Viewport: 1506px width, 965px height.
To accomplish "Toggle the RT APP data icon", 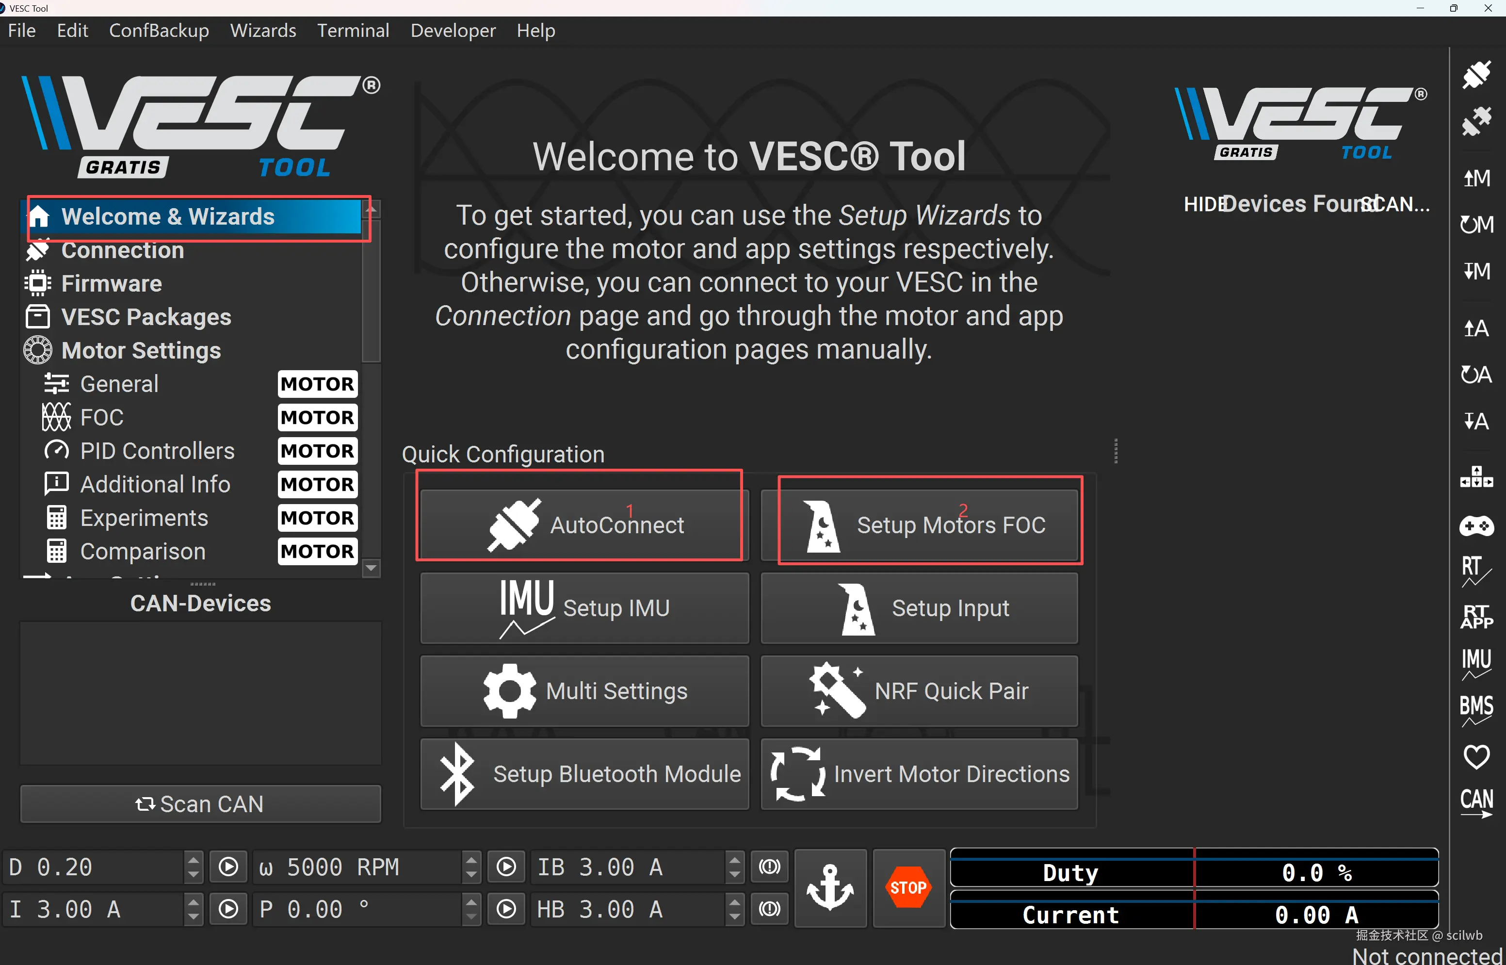I will pyautogui.click(x=1476, y=617).
